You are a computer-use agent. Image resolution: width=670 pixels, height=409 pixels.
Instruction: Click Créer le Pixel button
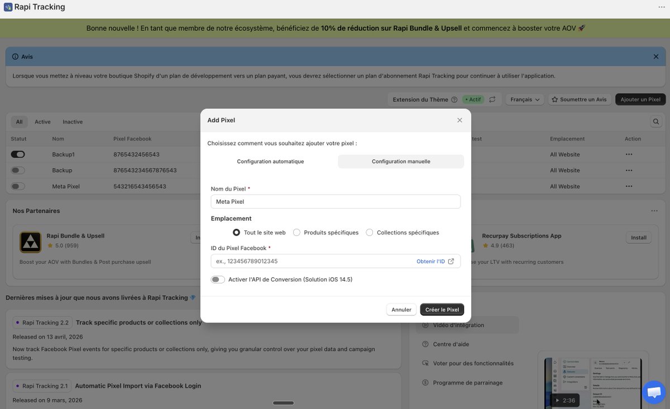tap(442, 310)
